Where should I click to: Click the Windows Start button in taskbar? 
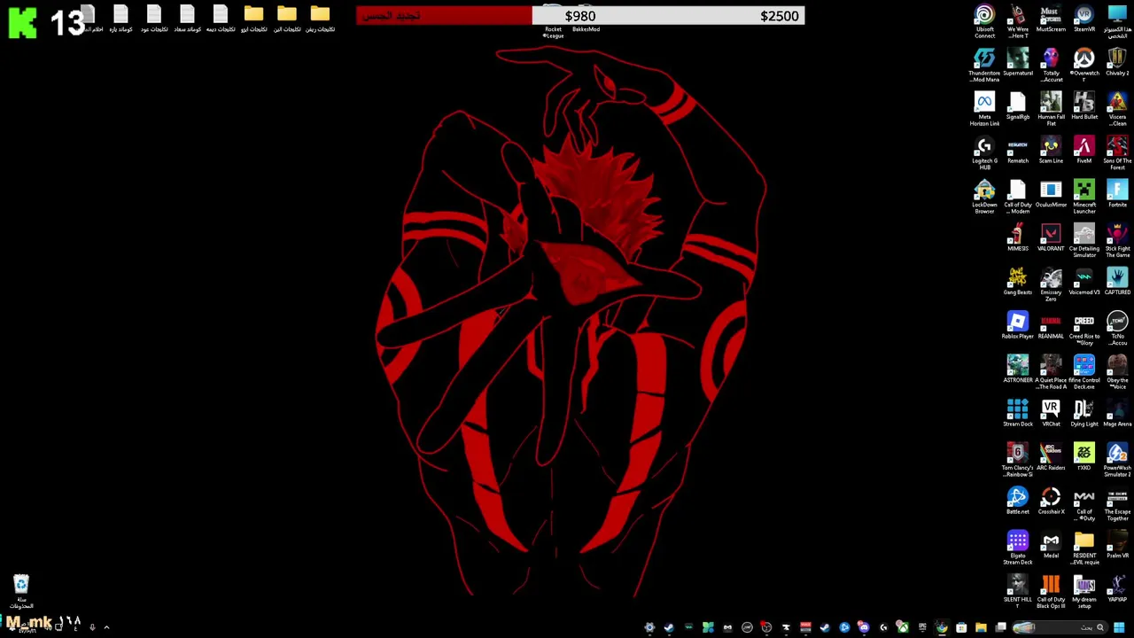[1118, 627]
